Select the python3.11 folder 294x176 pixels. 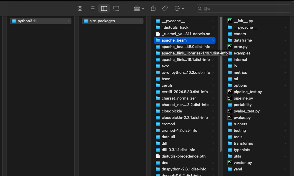(x=41, y=21)
